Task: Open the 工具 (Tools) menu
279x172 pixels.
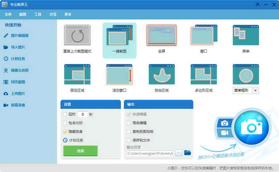Action: pyautogui.click(x=38, y=14)
